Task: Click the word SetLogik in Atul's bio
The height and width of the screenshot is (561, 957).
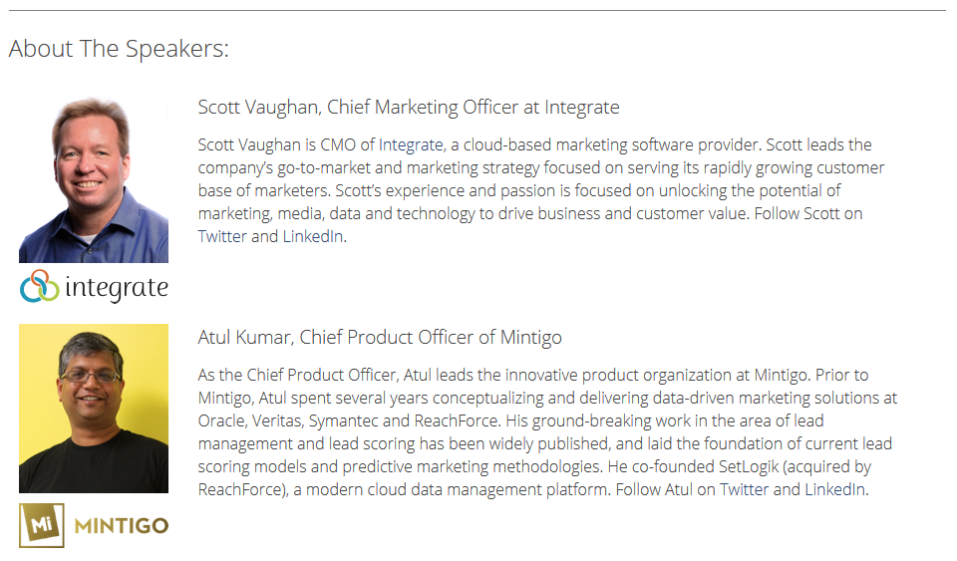Action: tap(749, 467)
